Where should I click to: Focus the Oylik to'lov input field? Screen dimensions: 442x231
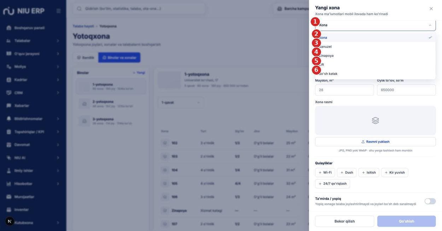coord(406,90)
